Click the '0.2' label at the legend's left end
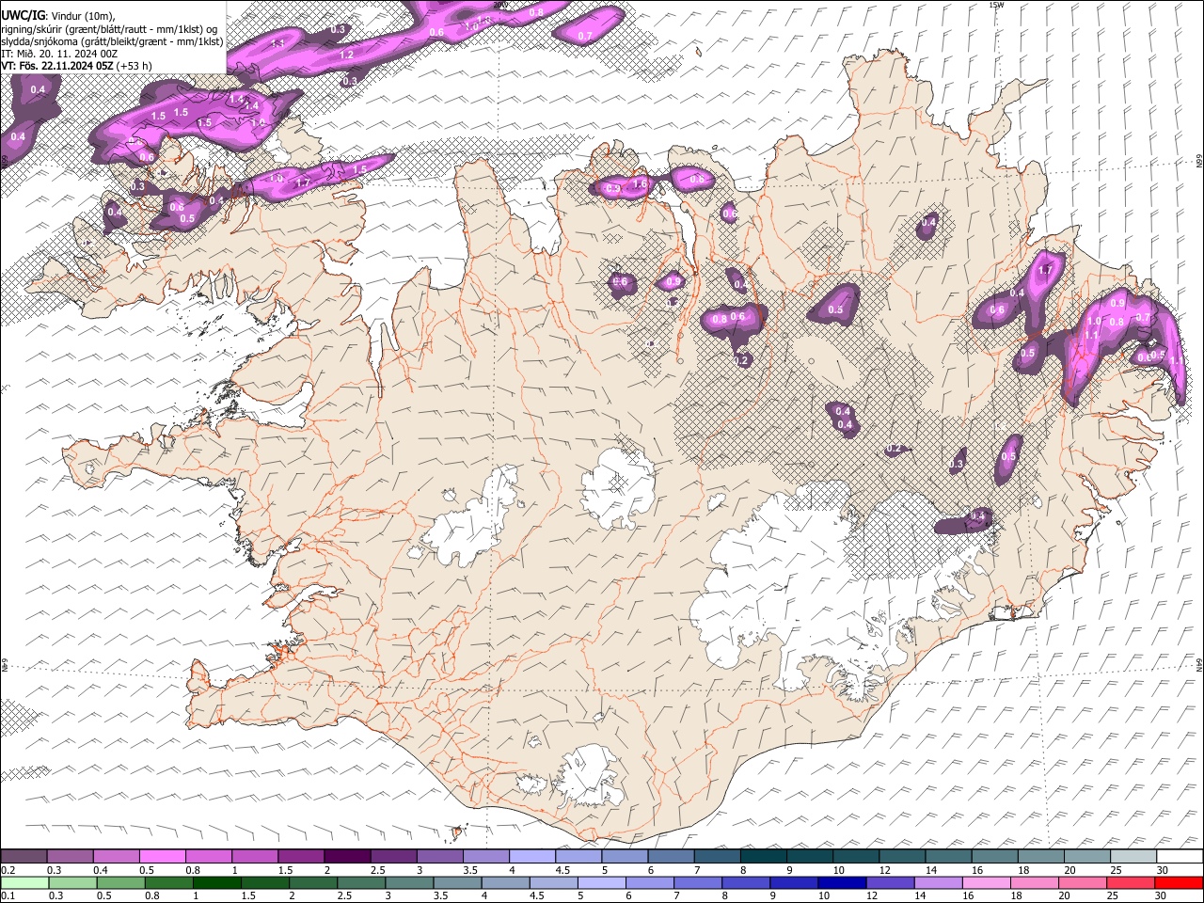This screenshot has width=1204, height=903. point(8,870)
